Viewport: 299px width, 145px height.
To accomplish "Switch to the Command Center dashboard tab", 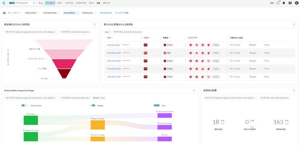I will [50, 13].
